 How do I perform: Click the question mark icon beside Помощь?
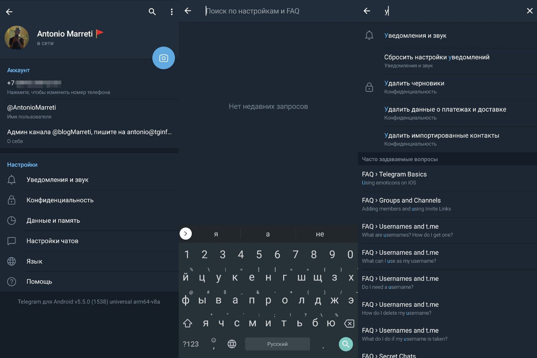(12, 282)
